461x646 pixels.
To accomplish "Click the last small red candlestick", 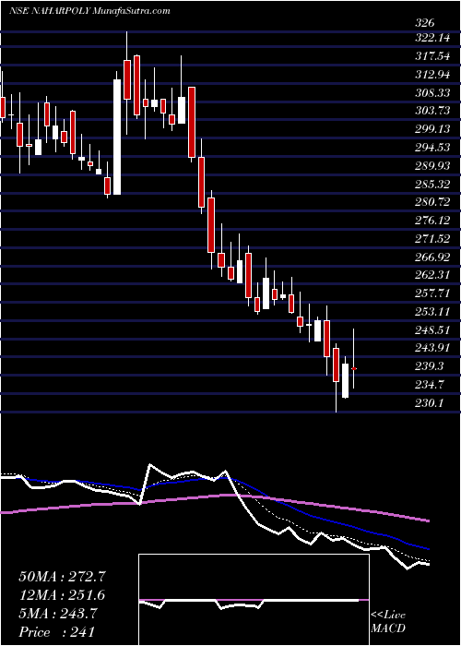I will coord(353,369).
